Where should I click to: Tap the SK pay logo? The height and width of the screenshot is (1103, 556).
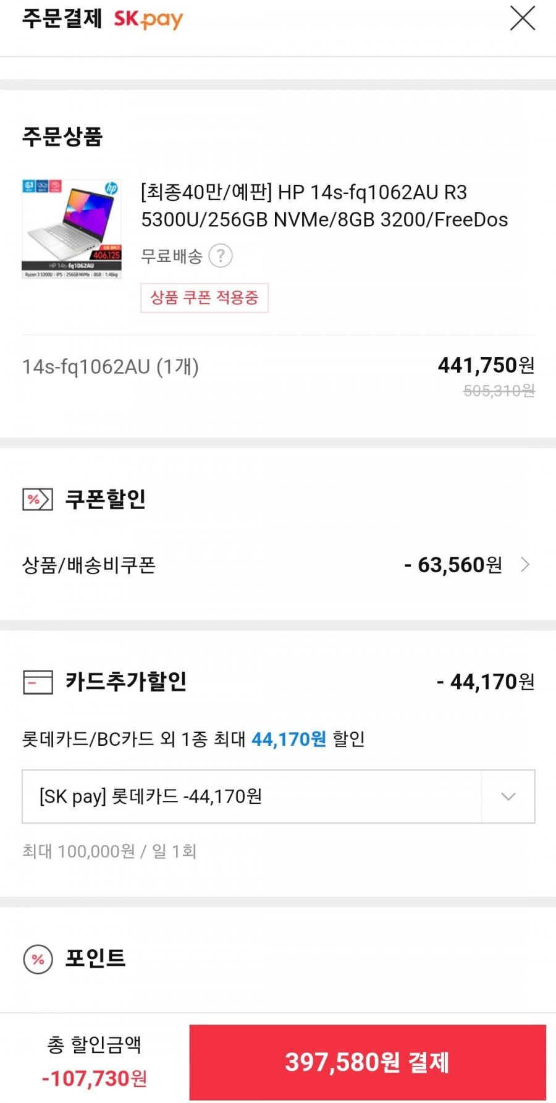148,19
